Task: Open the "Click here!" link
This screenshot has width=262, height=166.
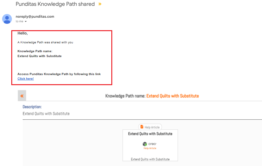Action: click(26, 79)
